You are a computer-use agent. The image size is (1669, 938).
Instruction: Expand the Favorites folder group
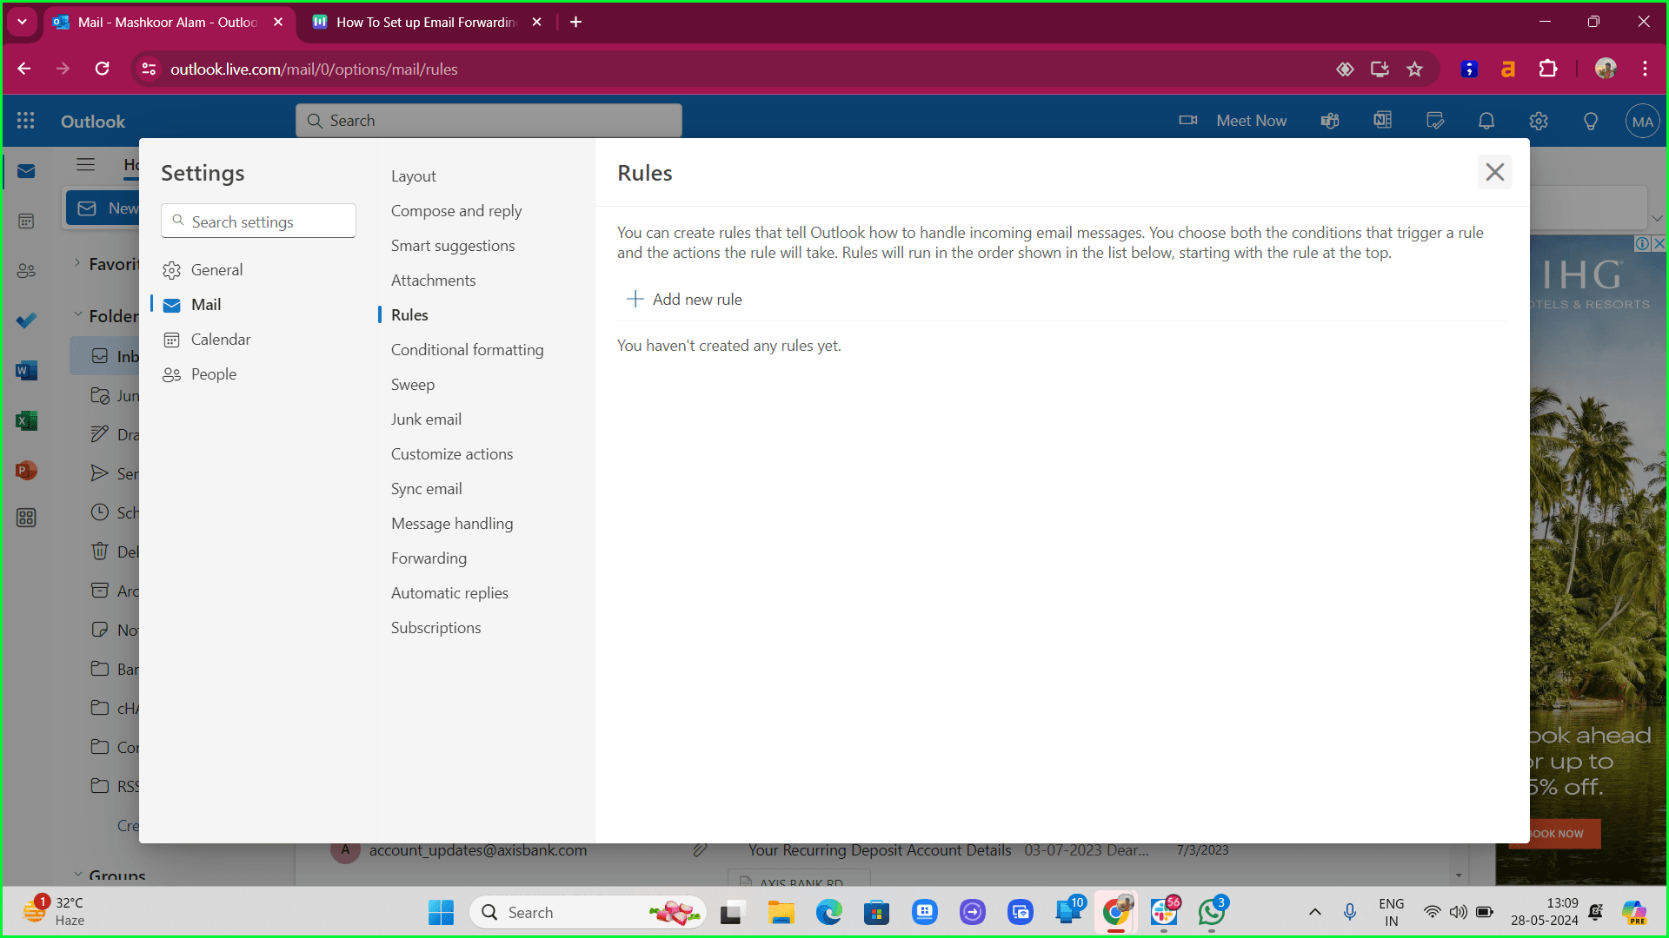(76, 263)
